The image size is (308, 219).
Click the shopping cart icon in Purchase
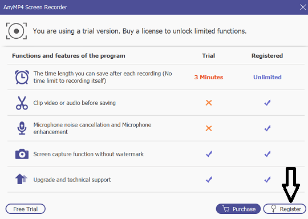click(226, 209)
